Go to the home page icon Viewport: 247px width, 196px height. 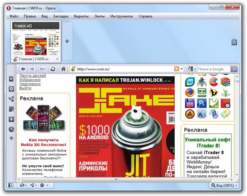click(x=64, y=69)
